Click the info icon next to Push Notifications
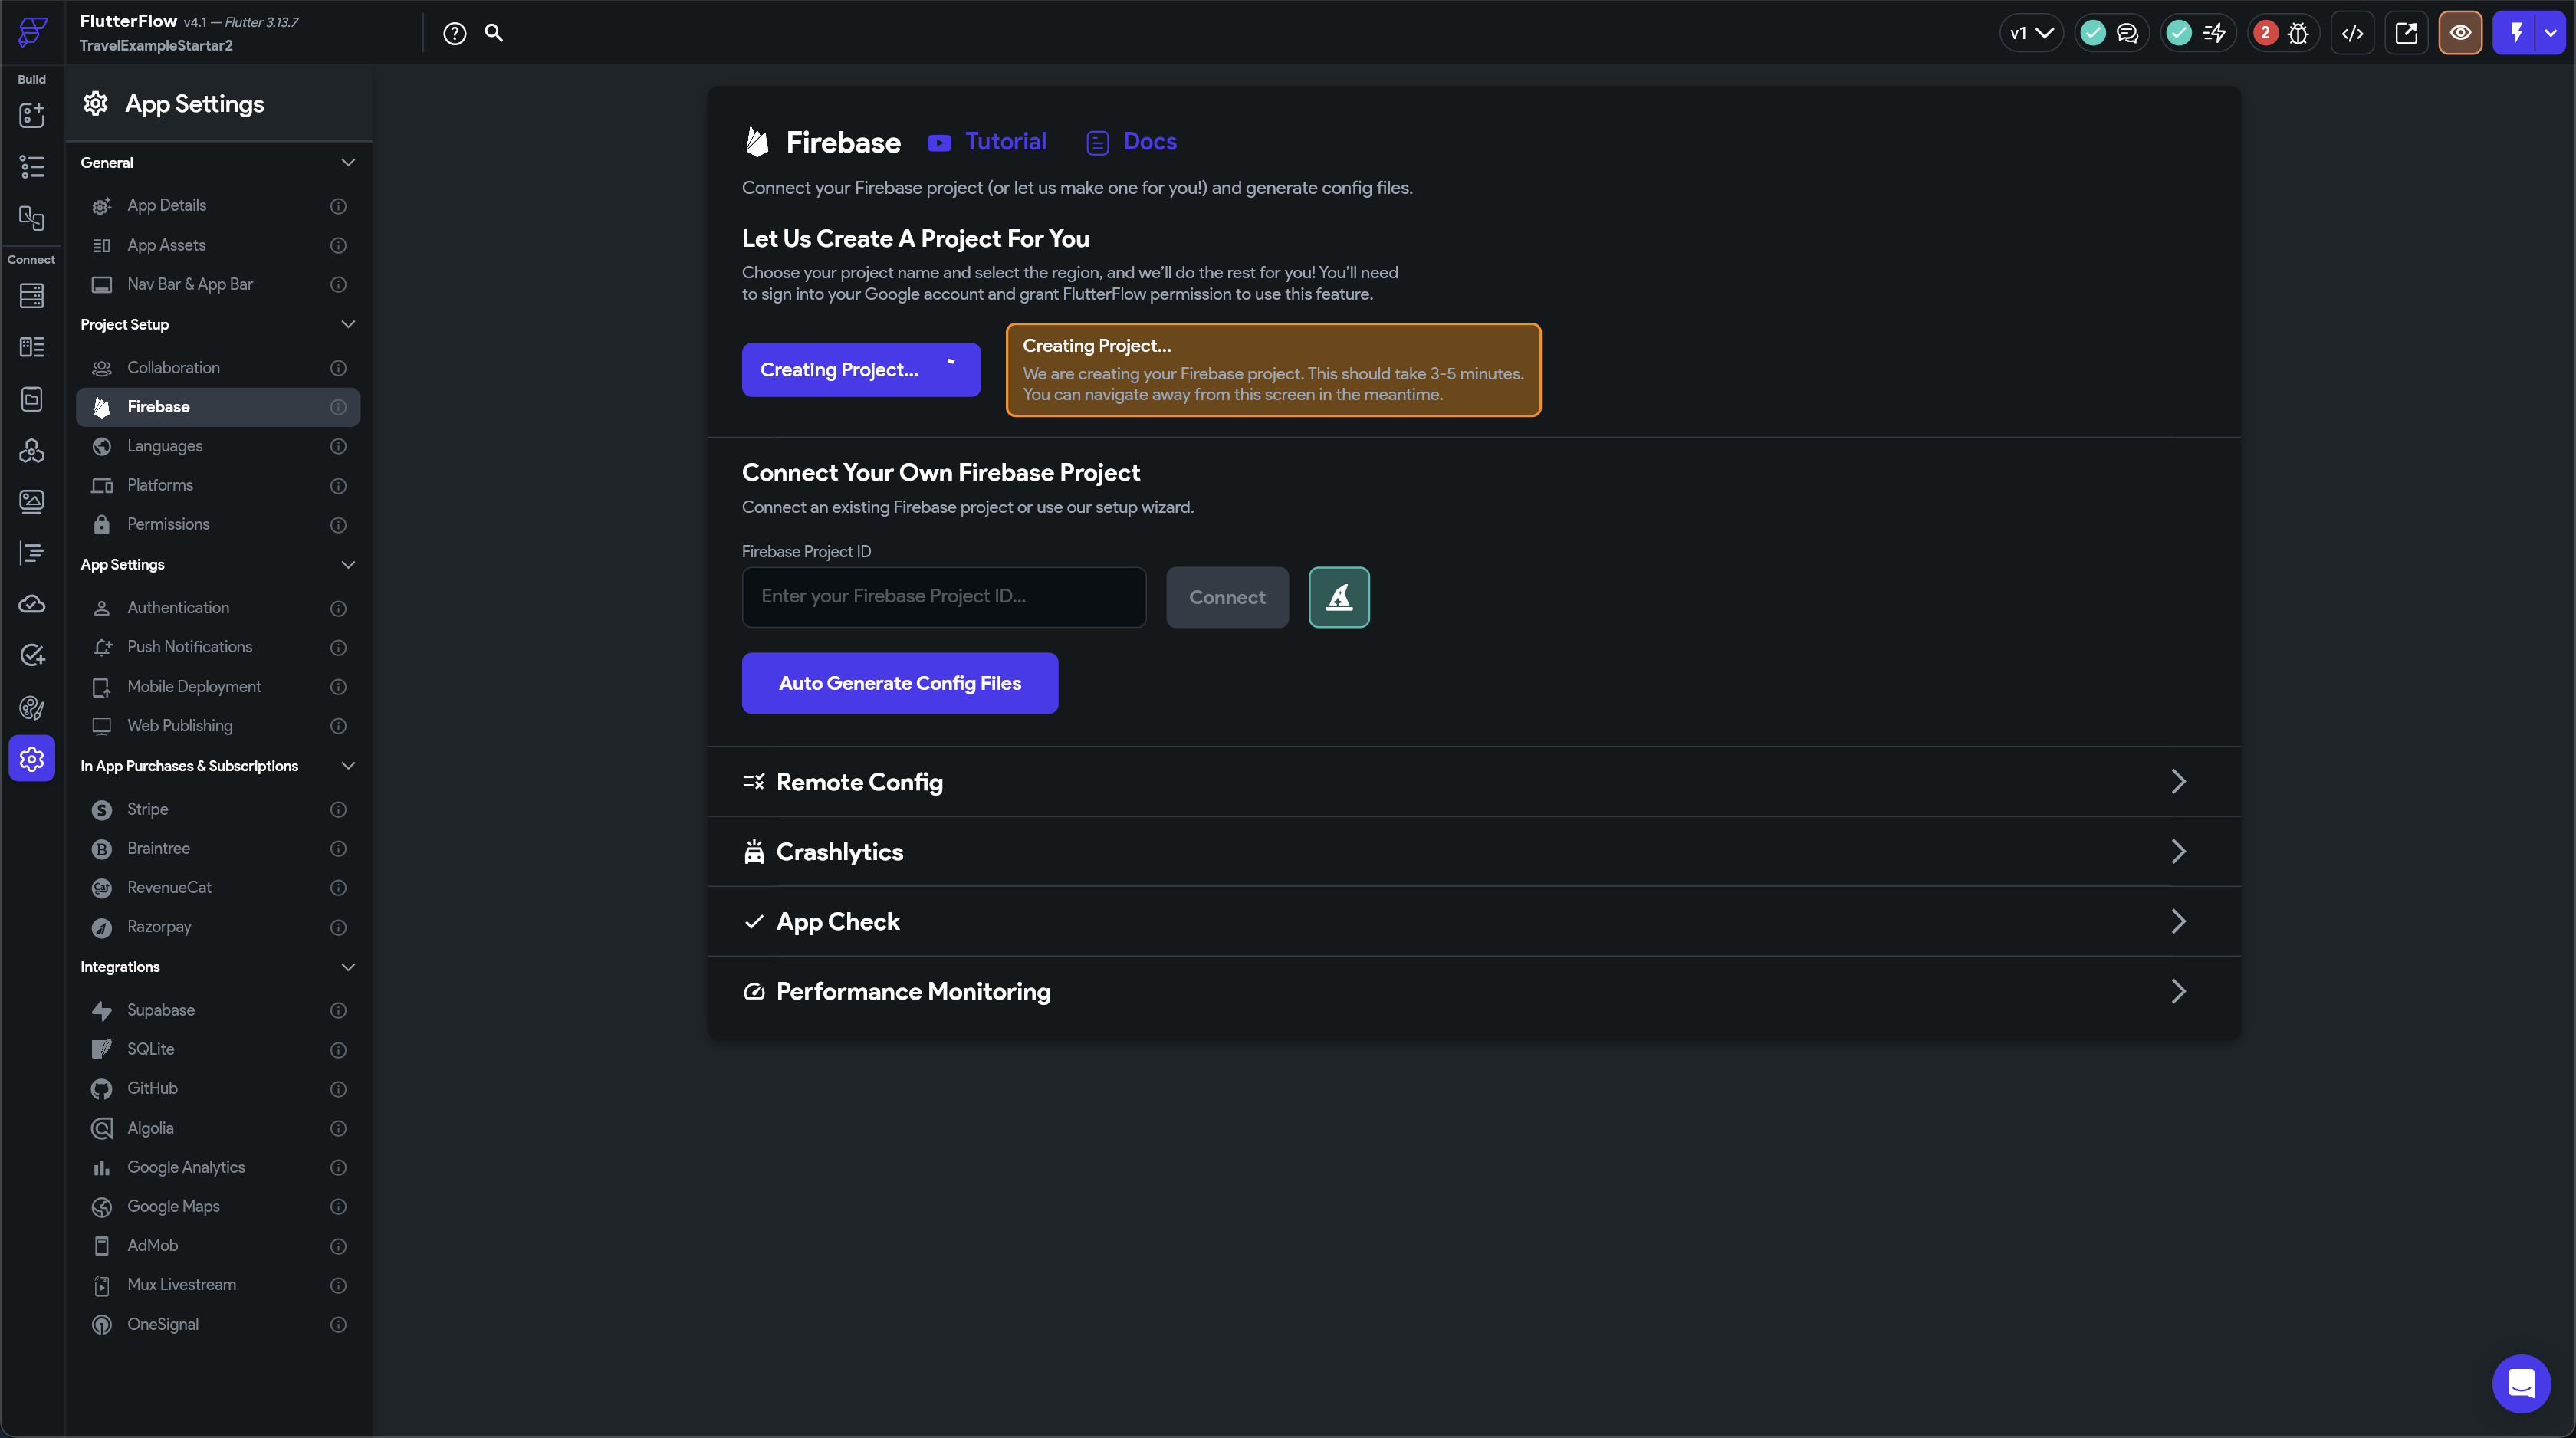Screen dimensions: 2576x1438 point(338,648)
